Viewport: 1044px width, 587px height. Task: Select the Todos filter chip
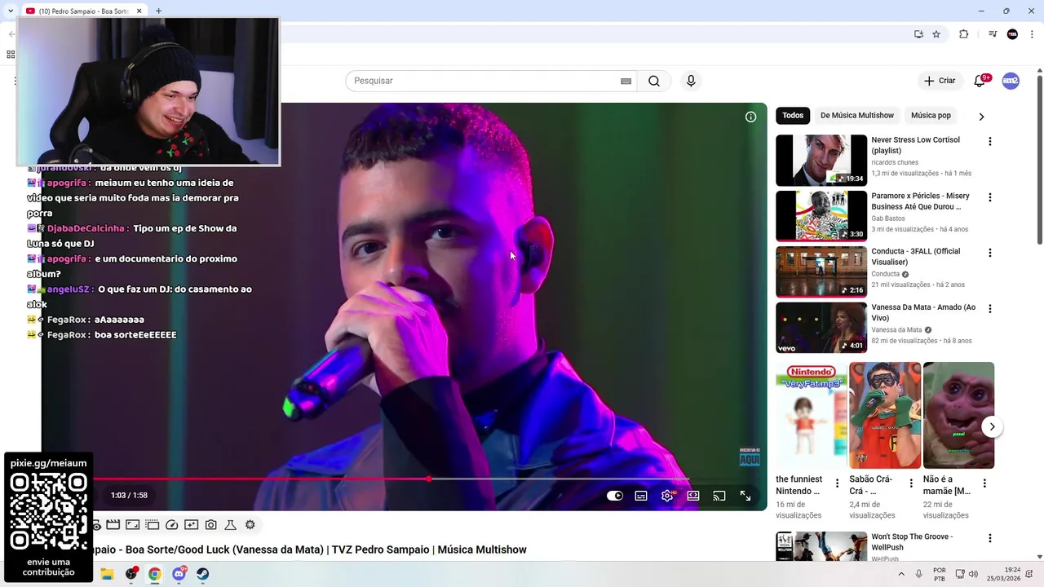(x=793, y=116)
